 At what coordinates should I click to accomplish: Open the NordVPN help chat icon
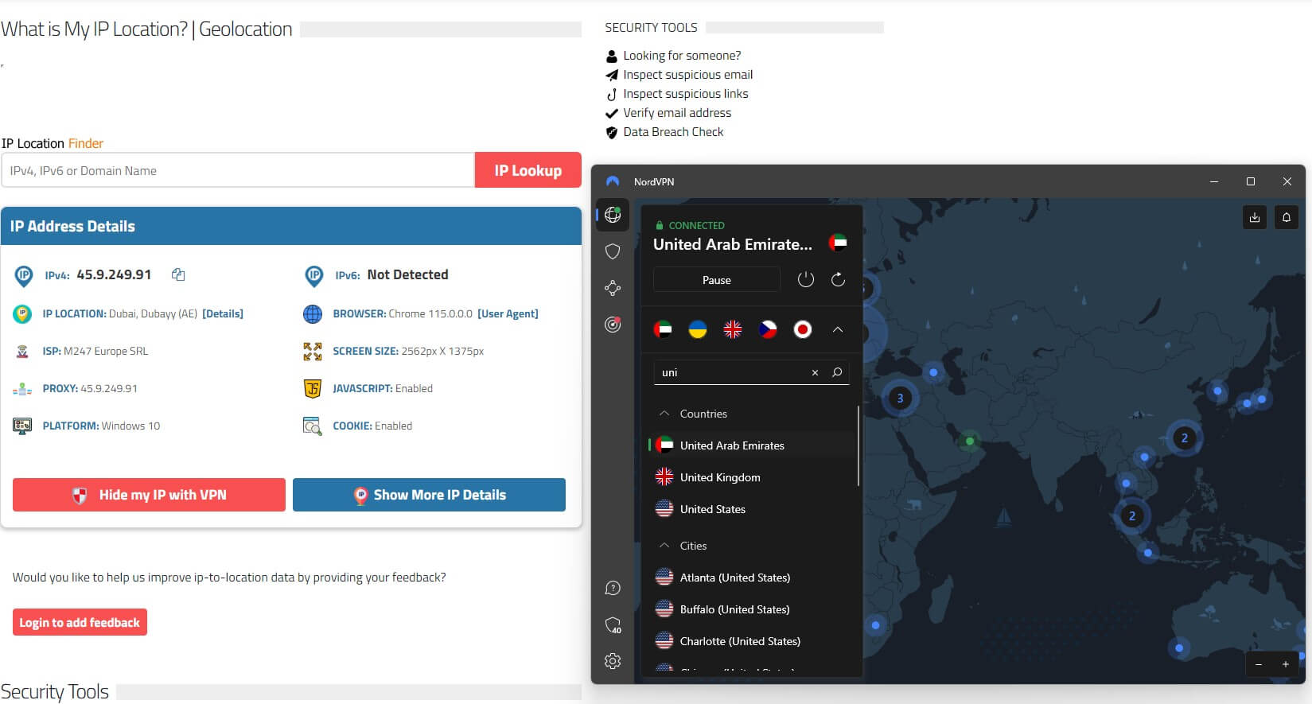[x=613, y=588]
